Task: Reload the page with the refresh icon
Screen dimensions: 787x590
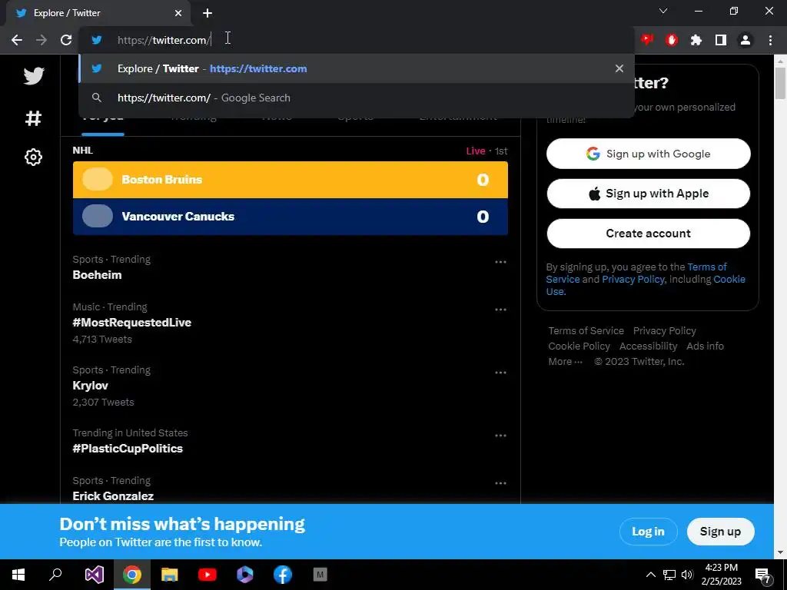Action: (x=66, y=40)
